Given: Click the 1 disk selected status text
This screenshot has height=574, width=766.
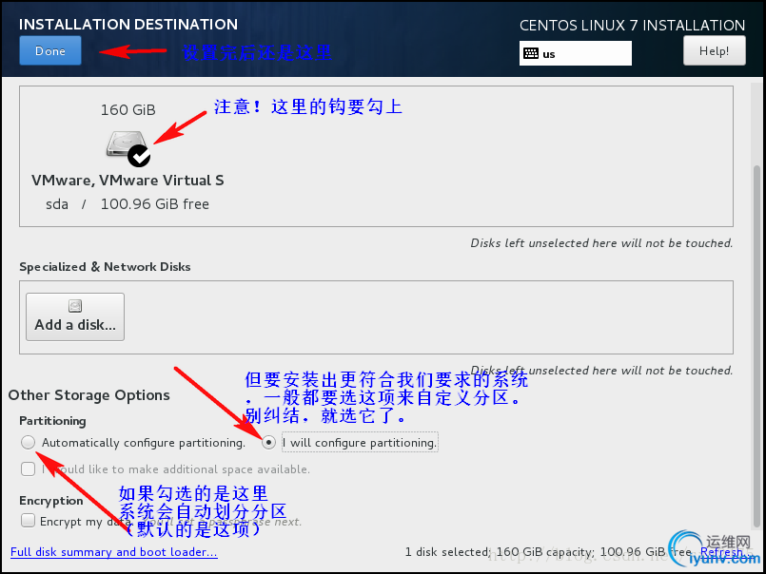Looking at the screenshot, I should [x=447, y=552].
